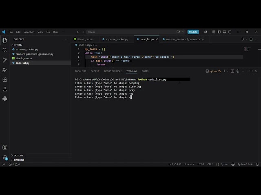This screenshot has width=261, height=195.
Task: Open notifications bell in status bar
Action: pos(257,164)
